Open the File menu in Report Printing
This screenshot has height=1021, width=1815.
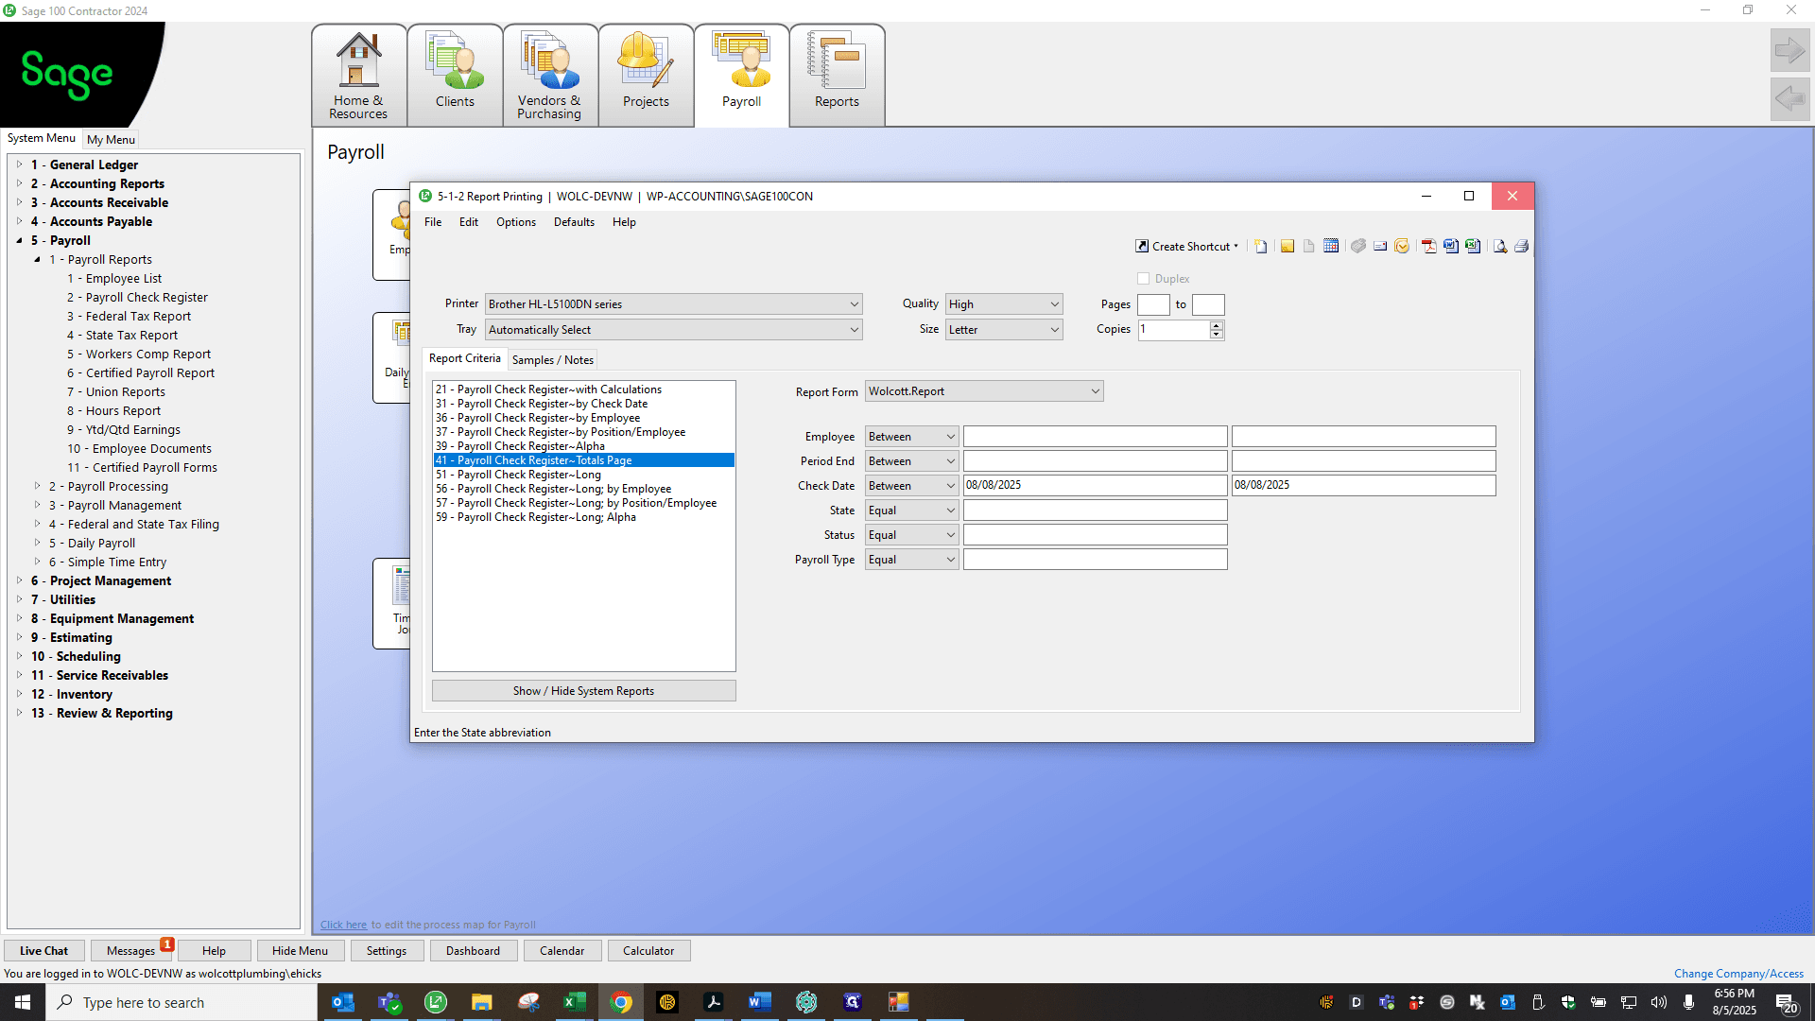tap(433, 222)
